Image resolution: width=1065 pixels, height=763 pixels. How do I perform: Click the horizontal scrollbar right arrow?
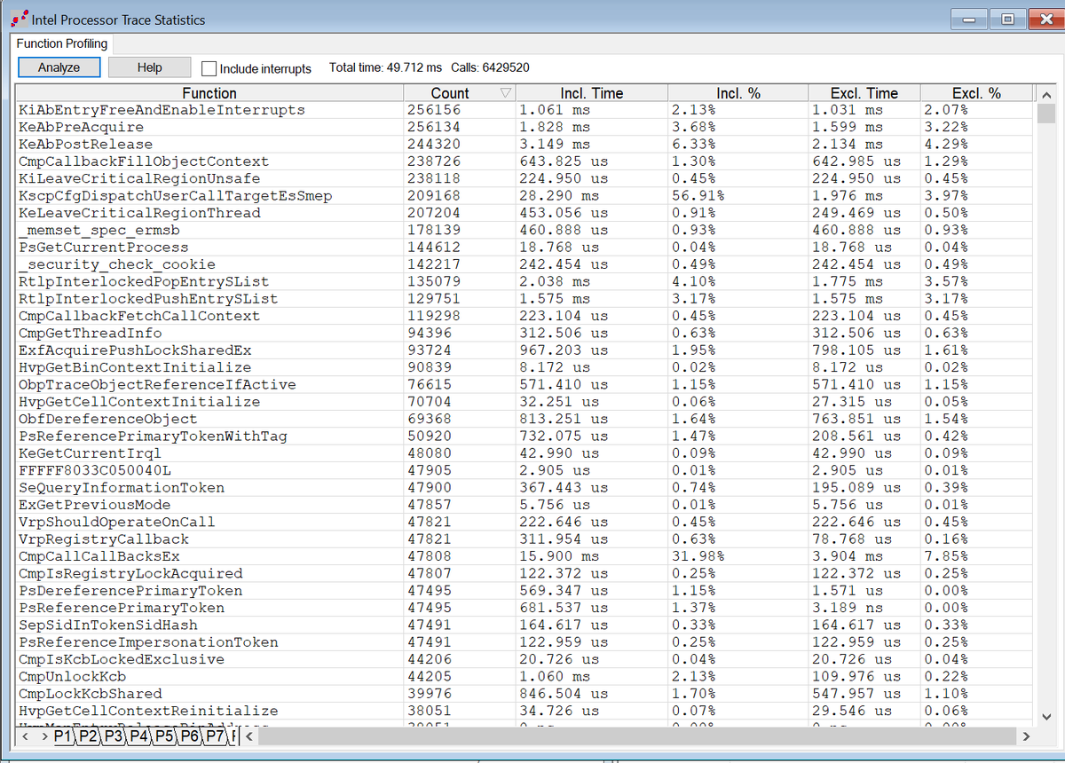tap(1027, 735)
